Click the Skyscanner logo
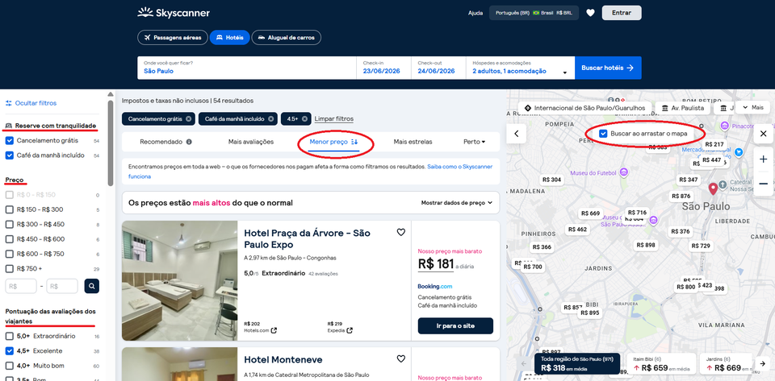 pyautogui.click(x=174, y=13)
